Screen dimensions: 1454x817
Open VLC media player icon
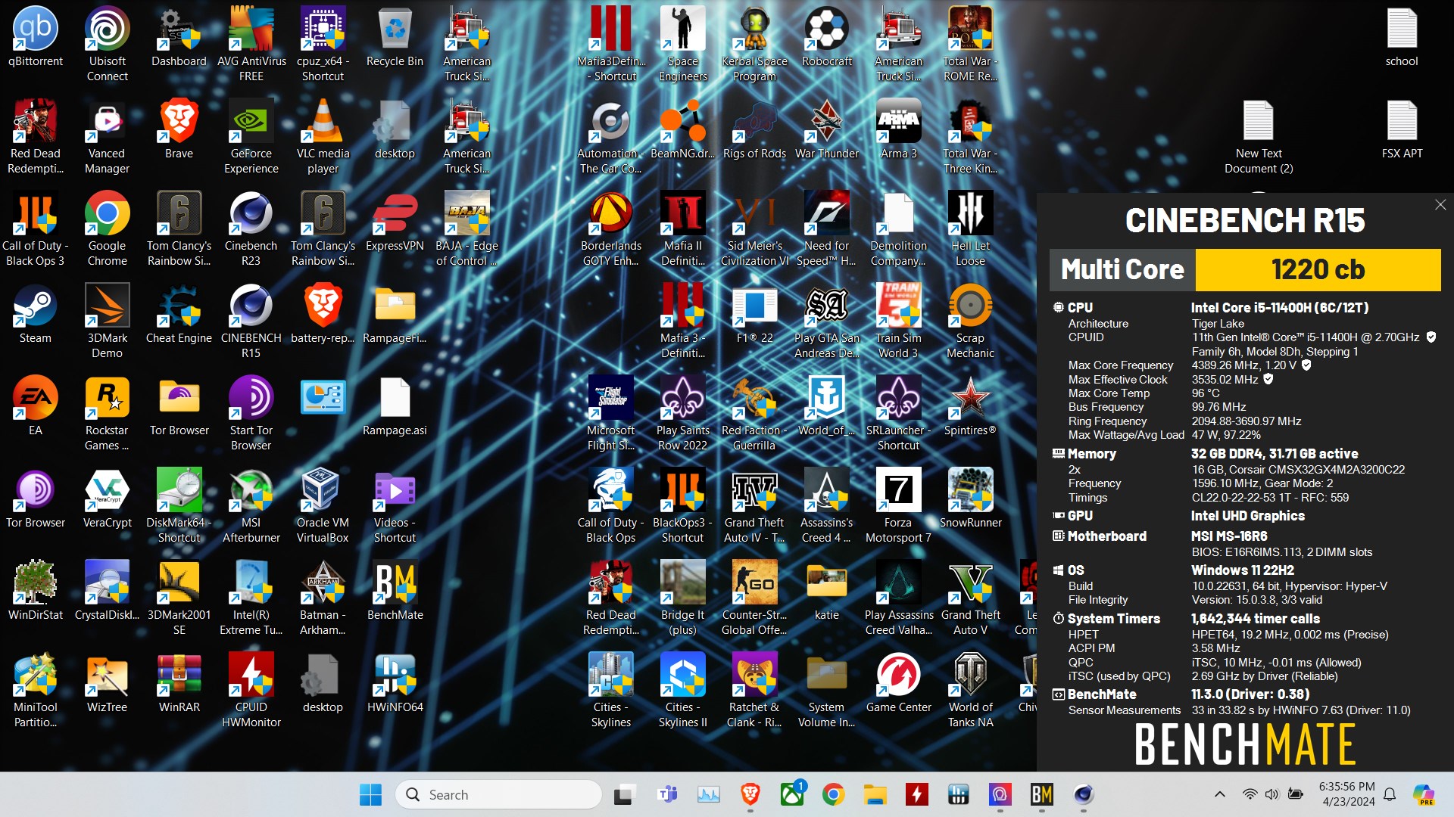[323, 138]
